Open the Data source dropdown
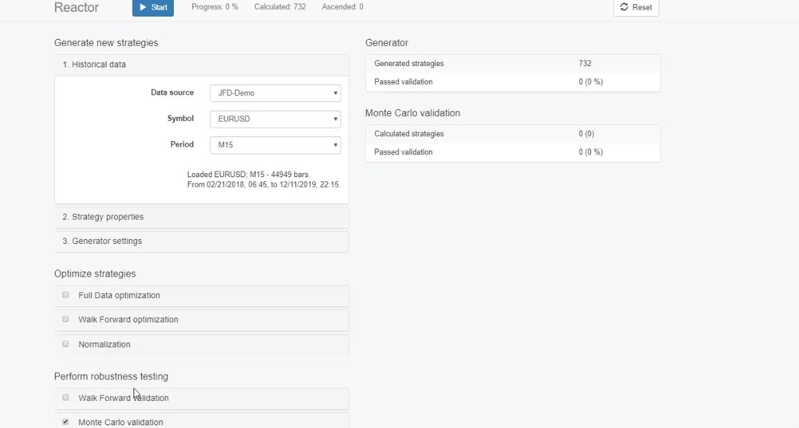Image resolution: width=799 pixels, height=428 pixels. (275, 93)
